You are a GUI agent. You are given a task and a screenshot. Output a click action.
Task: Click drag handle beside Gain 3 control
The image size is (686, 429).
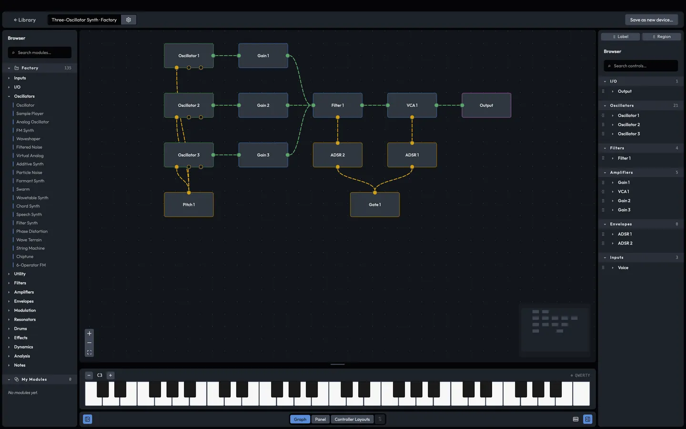tap(603, 210)
